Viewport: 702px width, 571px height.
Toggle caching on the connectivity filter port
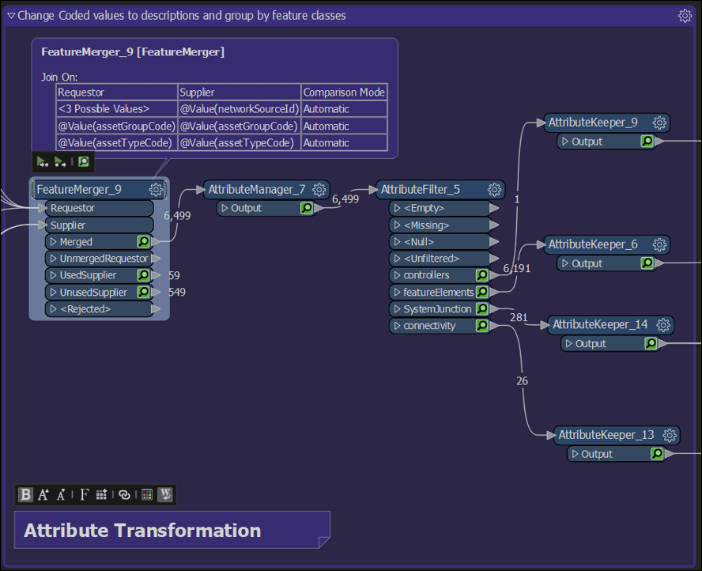point(481,325)
